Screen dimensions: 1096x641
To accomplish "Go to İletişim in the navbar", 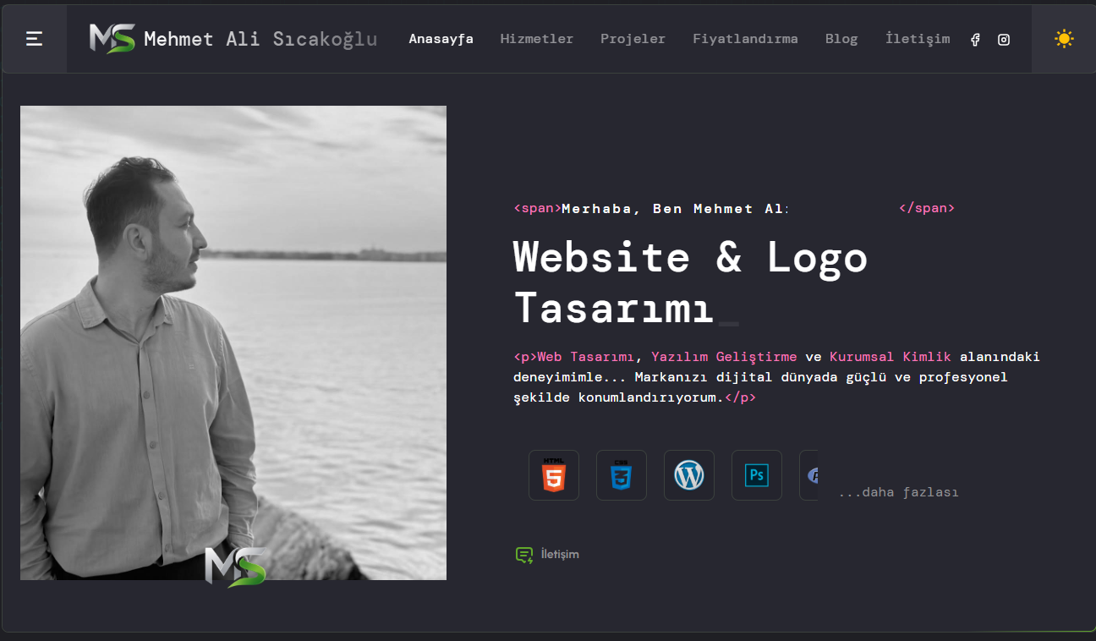I will click(x=918, y=39).
